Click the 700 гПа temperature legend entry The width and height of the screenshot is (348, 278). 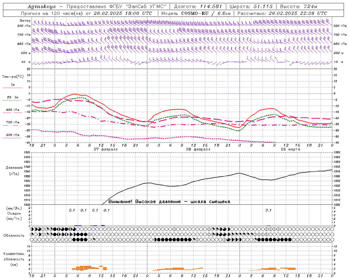point(13,122)
